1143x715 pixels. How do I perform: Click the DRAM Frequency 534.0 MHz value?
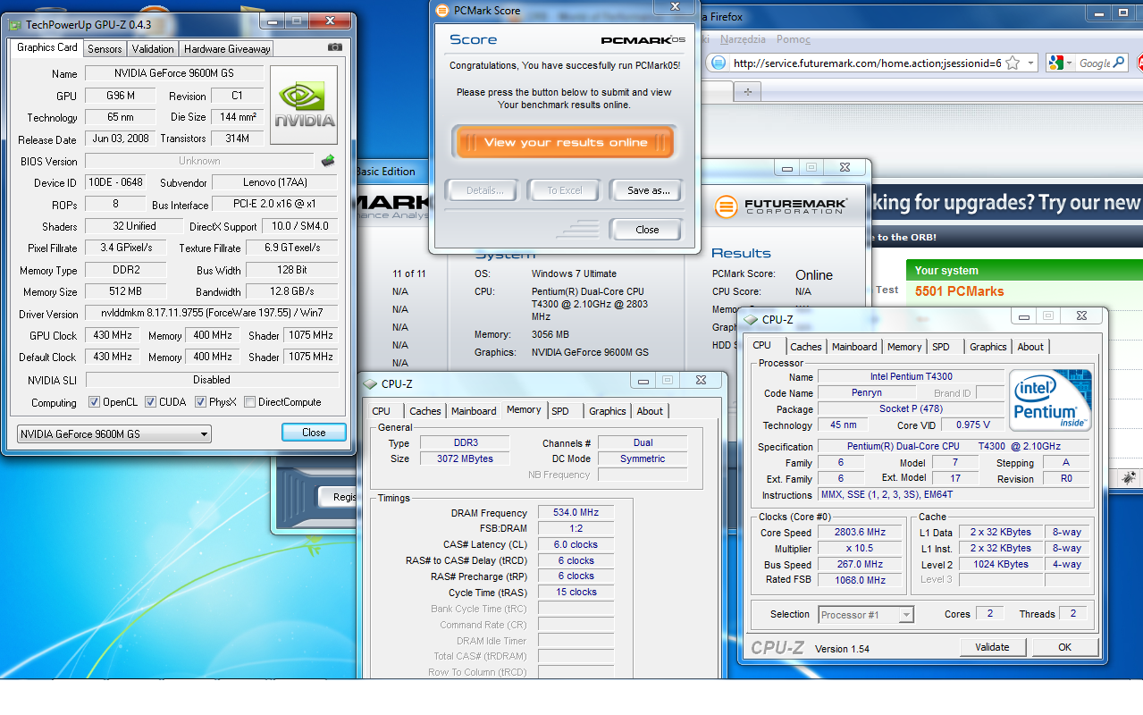click(x=576, y=513)
